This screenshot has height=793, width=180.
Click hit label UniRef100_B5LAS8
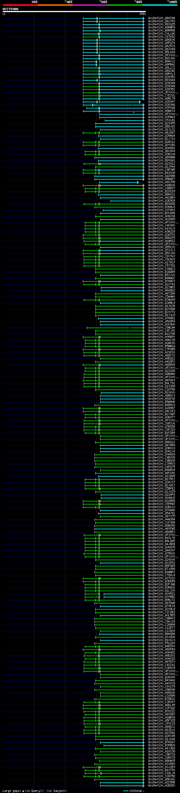[x=161, y=52]
